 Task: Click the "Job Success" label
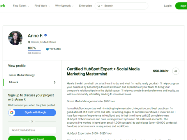(34, 53)
